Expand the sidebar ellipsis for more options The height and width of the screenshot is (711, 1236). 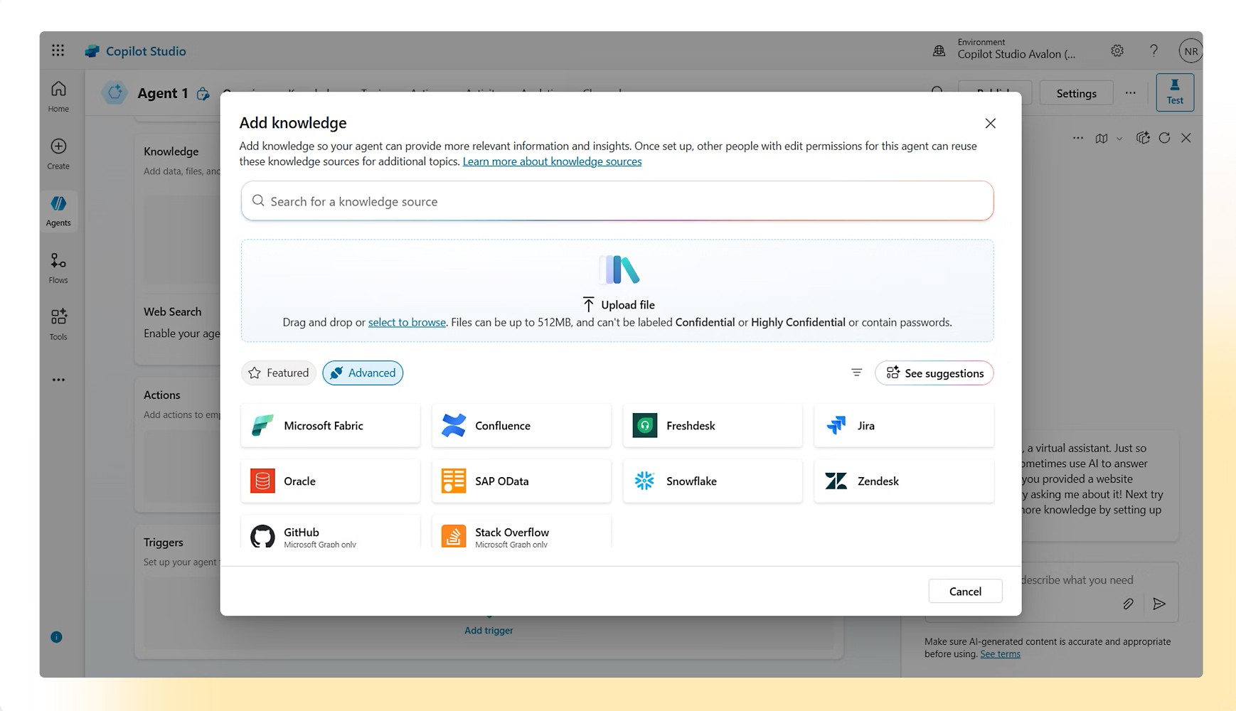tap(58, 379)
